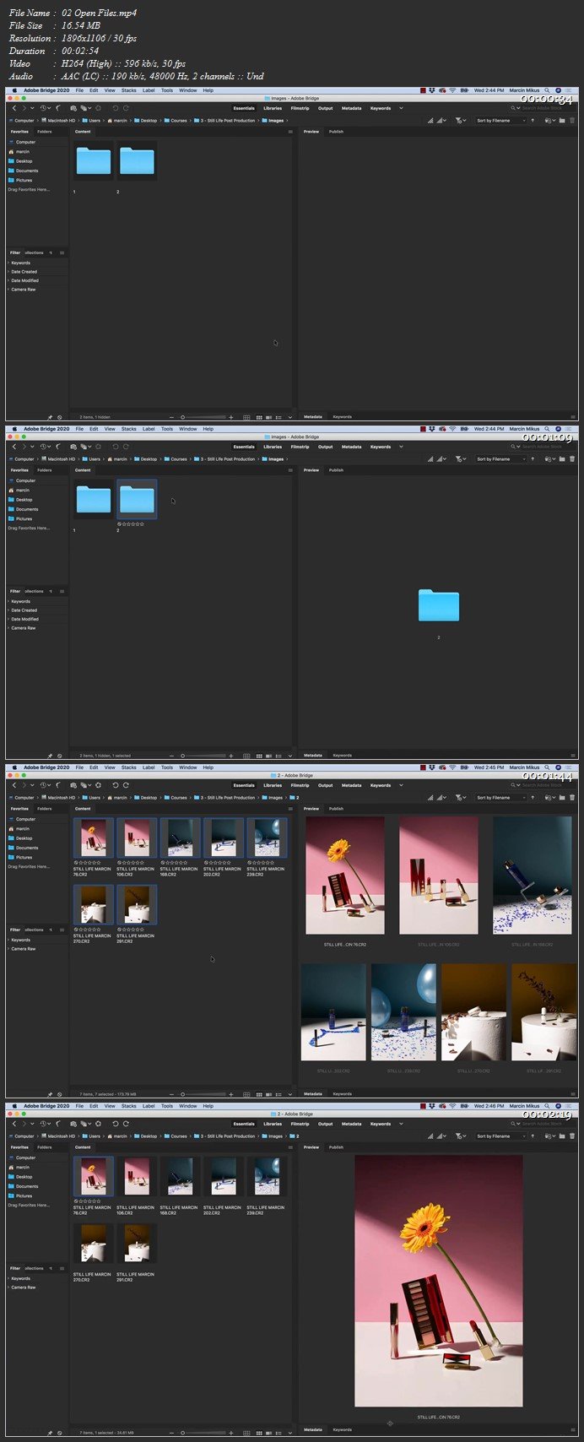The height and width of the screenshot is (1442, 584).
Task: Click Wi-Fi icon in 00:01:09 menu bar
Action: pyautogui.click(x=452, y=429)
